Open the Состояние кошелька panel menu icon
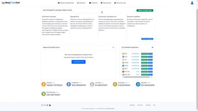Screen dimensions: 198x111 pos(153,47)
